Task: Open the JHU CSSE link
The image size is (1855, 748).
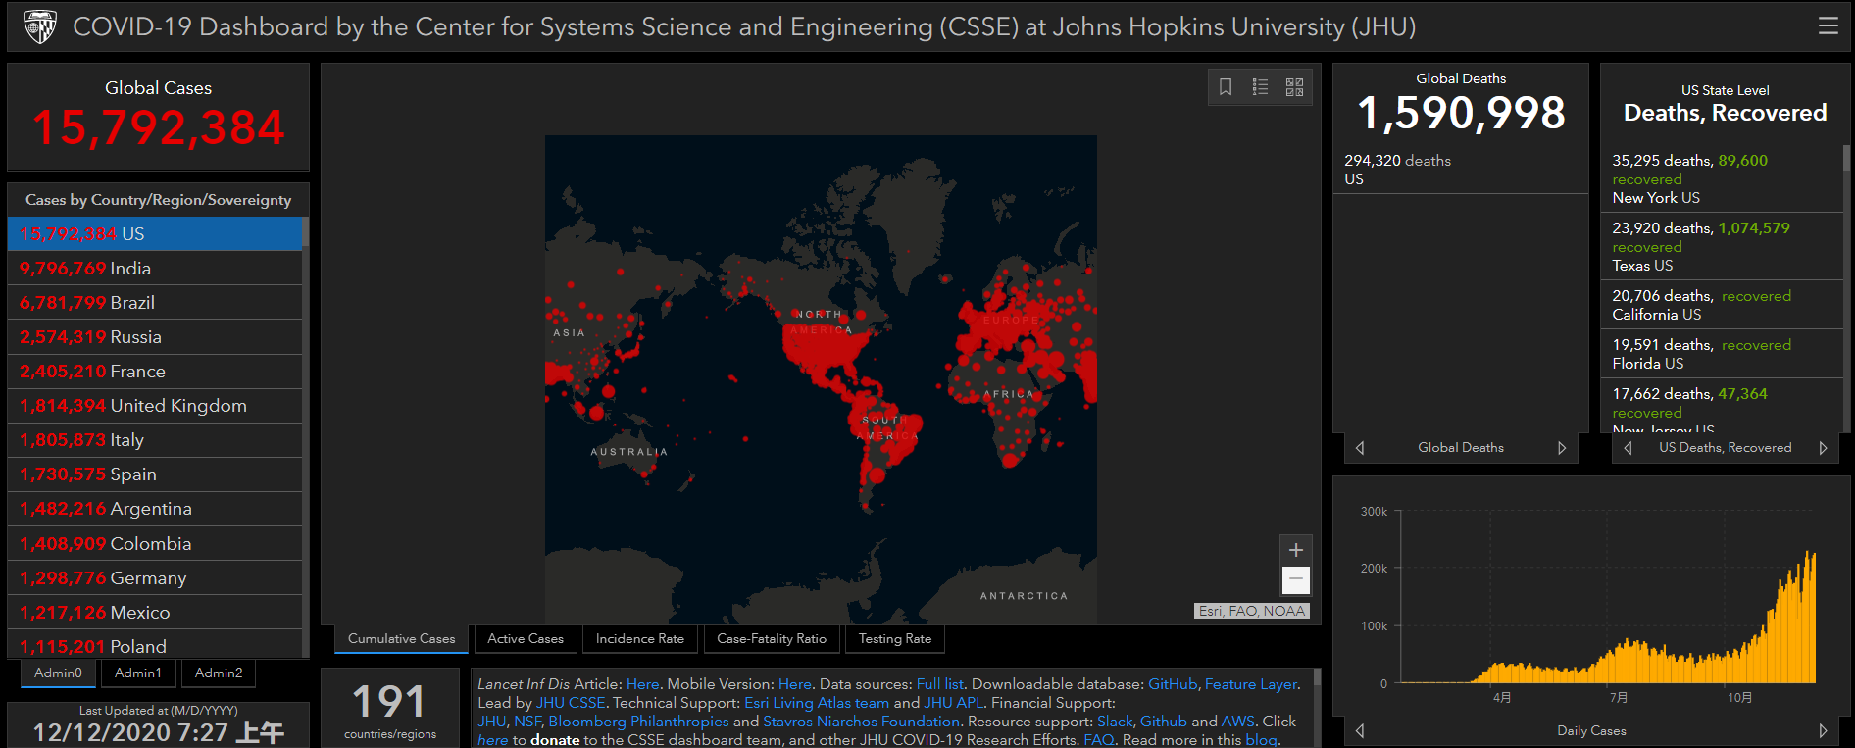Action: [571, 703]
